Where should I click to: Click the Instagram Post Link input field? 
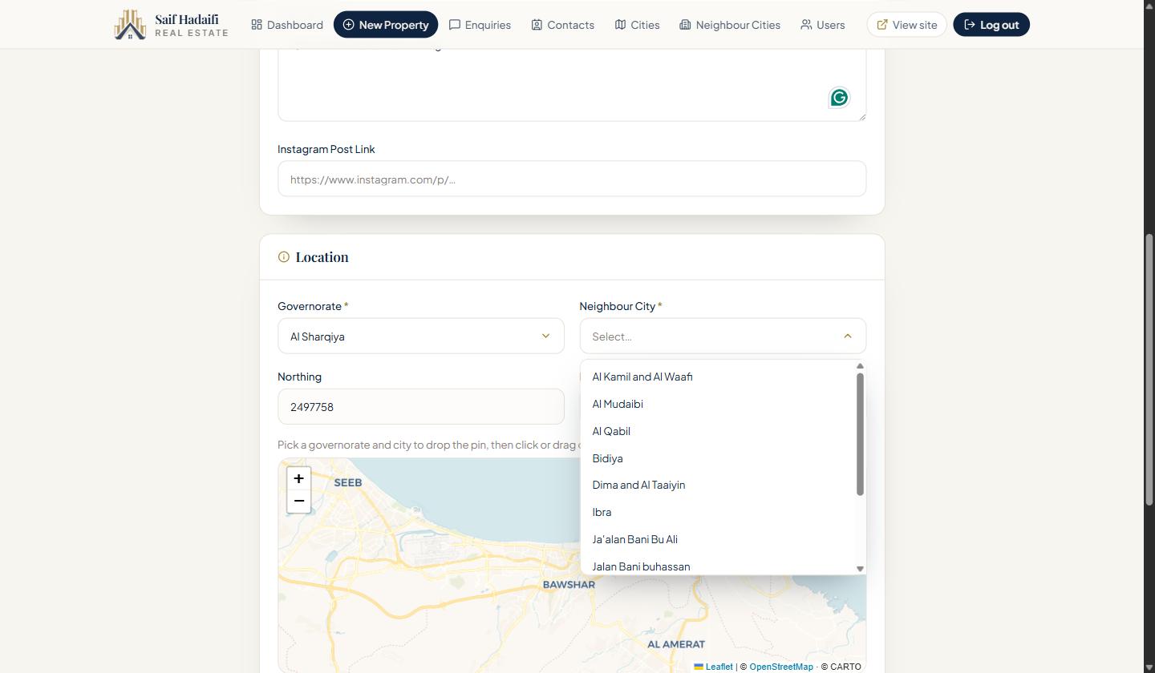[572, 179]
